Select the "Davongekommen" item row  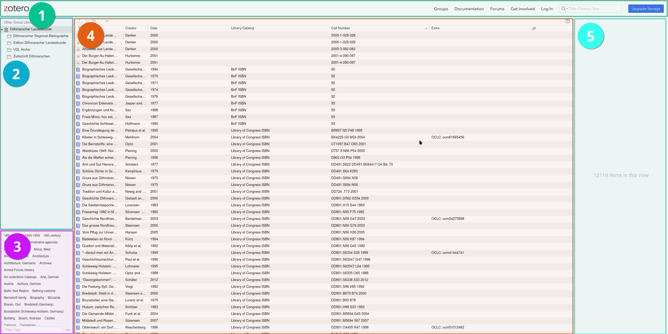[324, 280]
